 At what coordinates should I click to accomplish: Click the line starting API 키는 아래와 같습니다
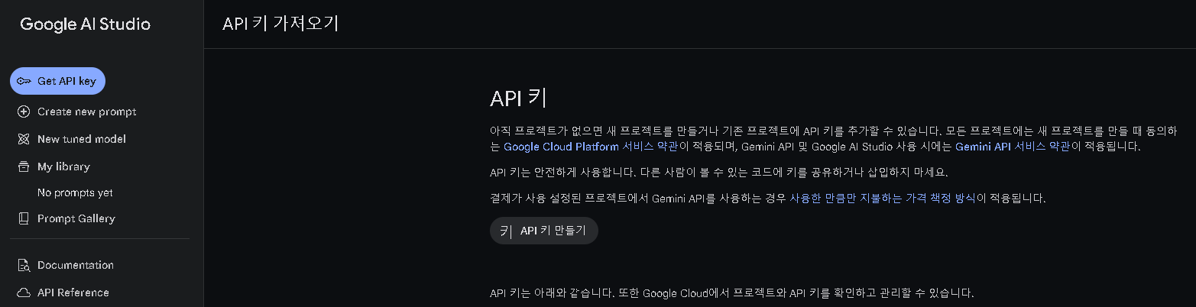coord(732,292)
